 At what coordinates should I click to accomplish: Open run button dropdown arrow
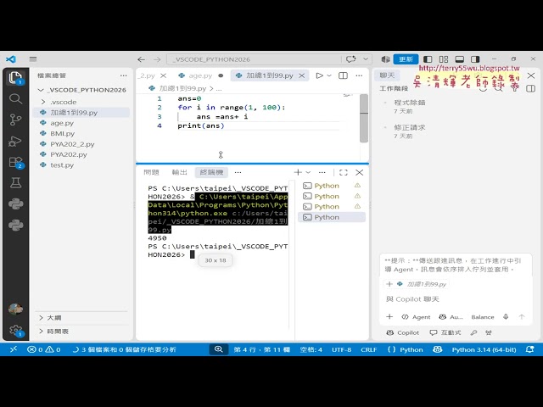[x=329, y=75]
